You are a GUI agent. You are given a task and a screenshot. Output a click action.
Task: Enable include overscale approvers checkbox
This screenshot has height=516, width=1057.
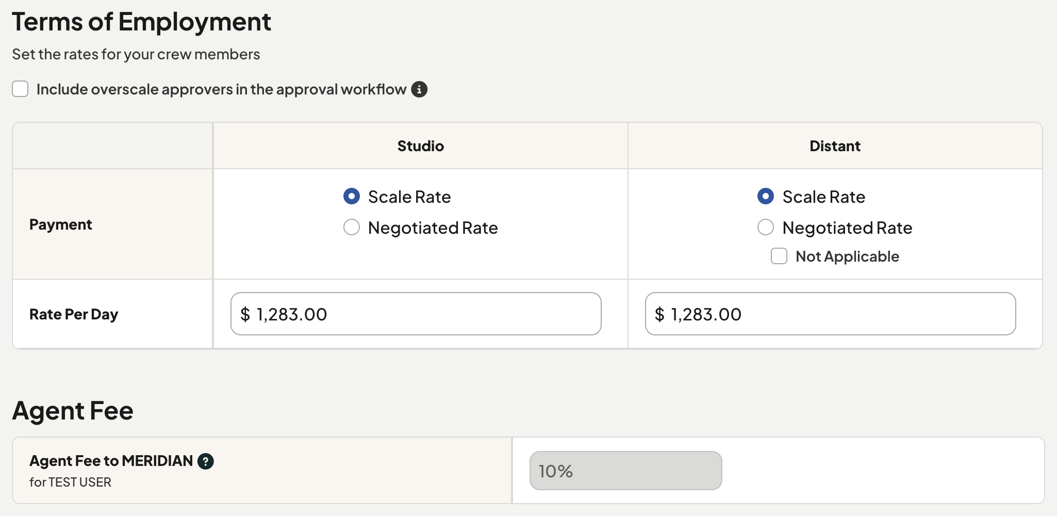pos(20,89)
